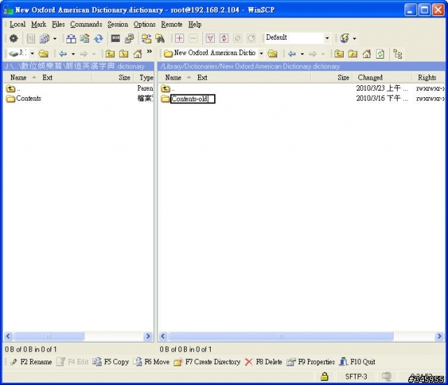Select remote parent directory '..' row

pos(168,89)
